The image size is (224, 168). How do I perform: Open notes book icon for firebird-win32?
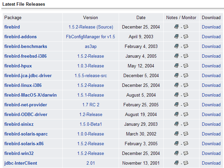pyautogui.click(x=177, y=153)
